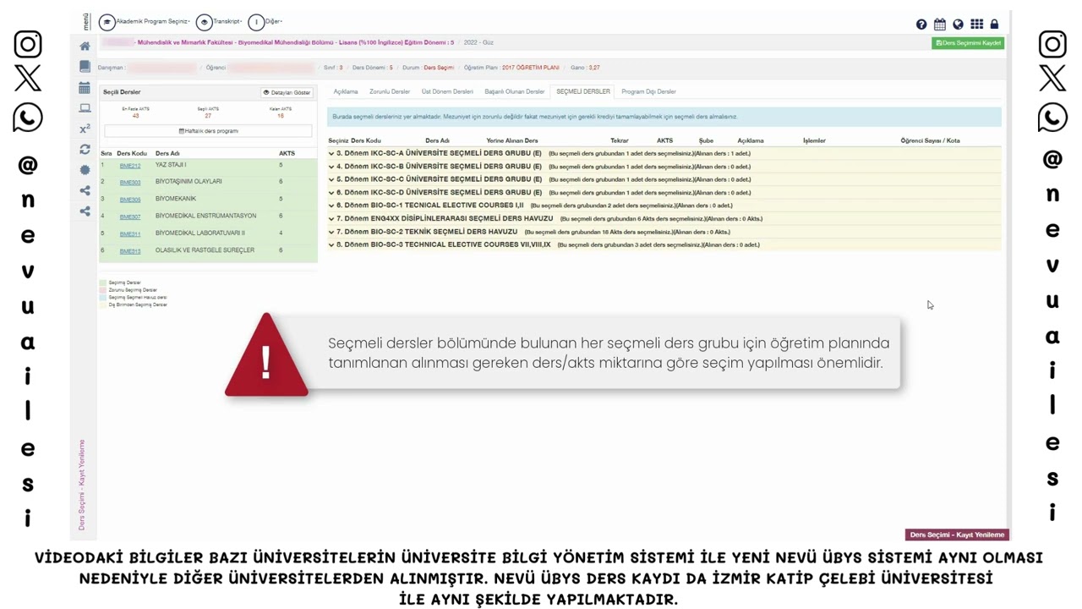Select the SEÇMELİ DERSLER tab
1082x609 pixels.
tap(583, 91)
